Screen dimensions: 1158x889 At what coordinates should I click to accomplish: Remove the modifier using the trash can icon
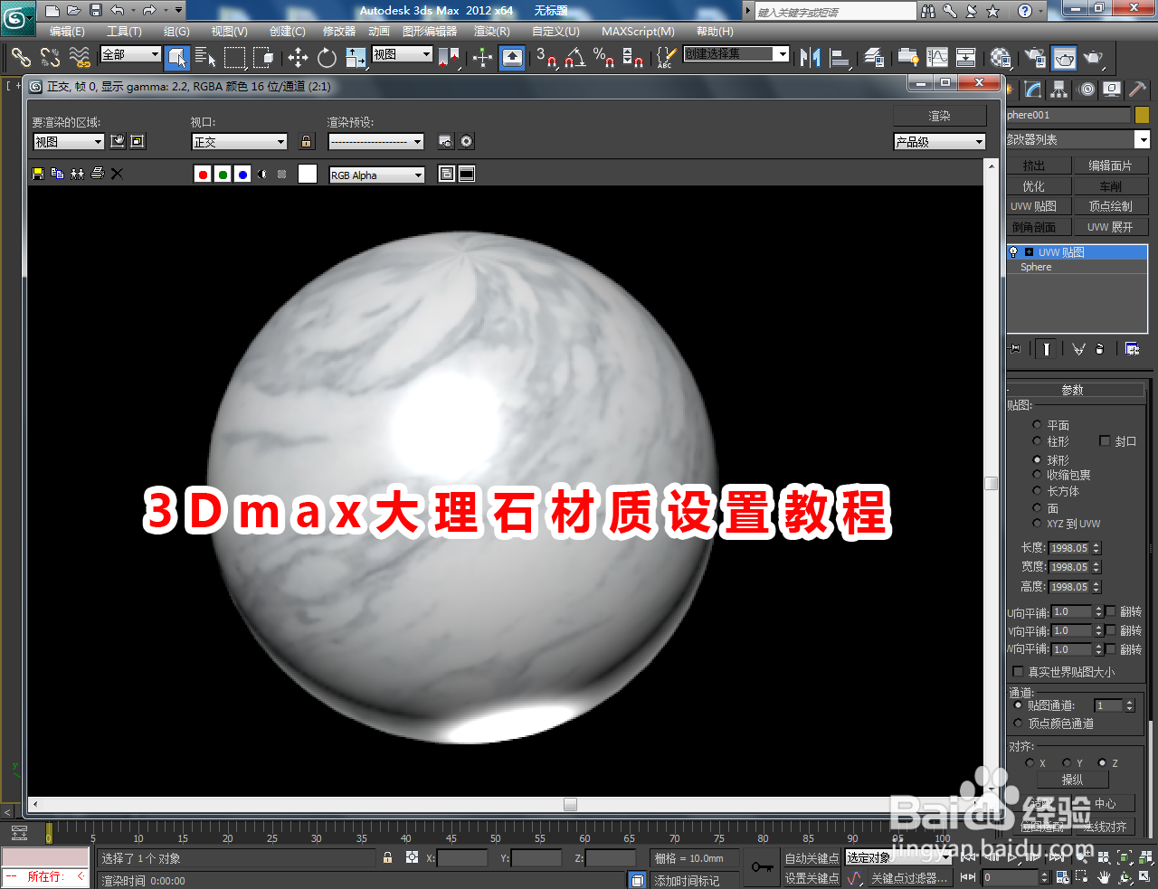click(1100, 348)
